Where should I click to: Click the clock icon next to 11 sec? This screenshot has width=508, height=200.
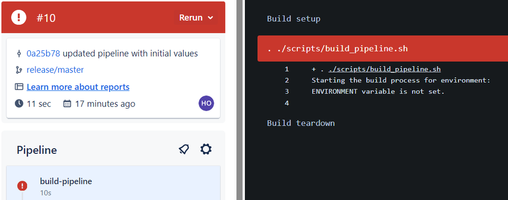[19, 104]
